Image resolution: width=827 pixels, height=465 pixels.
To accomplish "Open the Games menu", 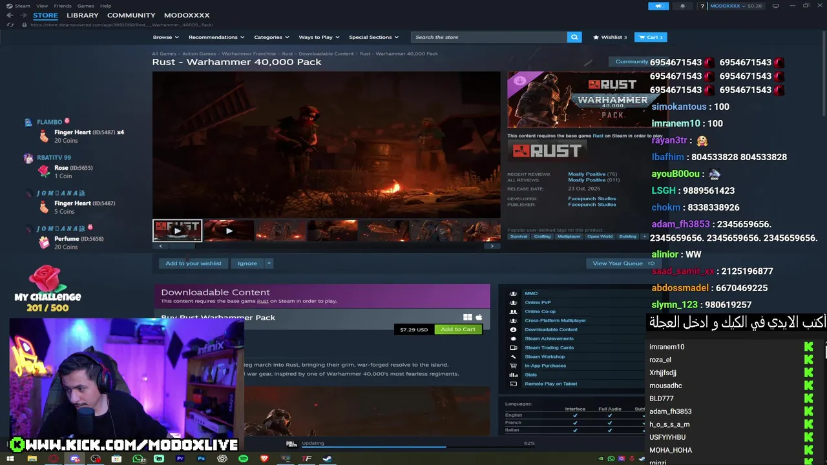I will [x=86, y=6].
